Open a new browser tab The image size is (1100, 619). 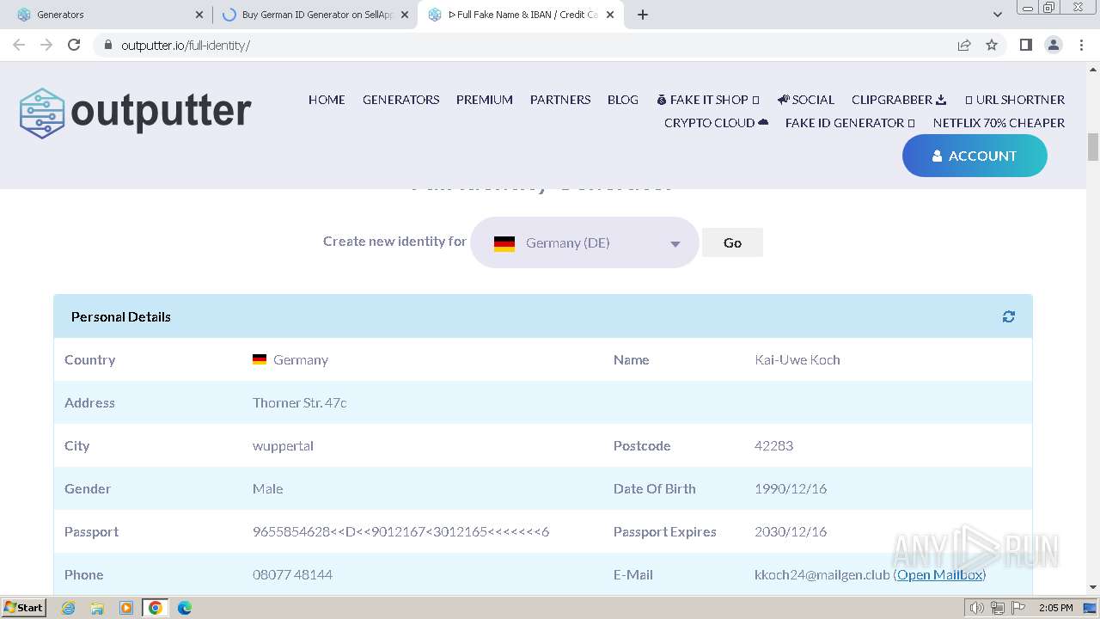click(x=643, y=15)
